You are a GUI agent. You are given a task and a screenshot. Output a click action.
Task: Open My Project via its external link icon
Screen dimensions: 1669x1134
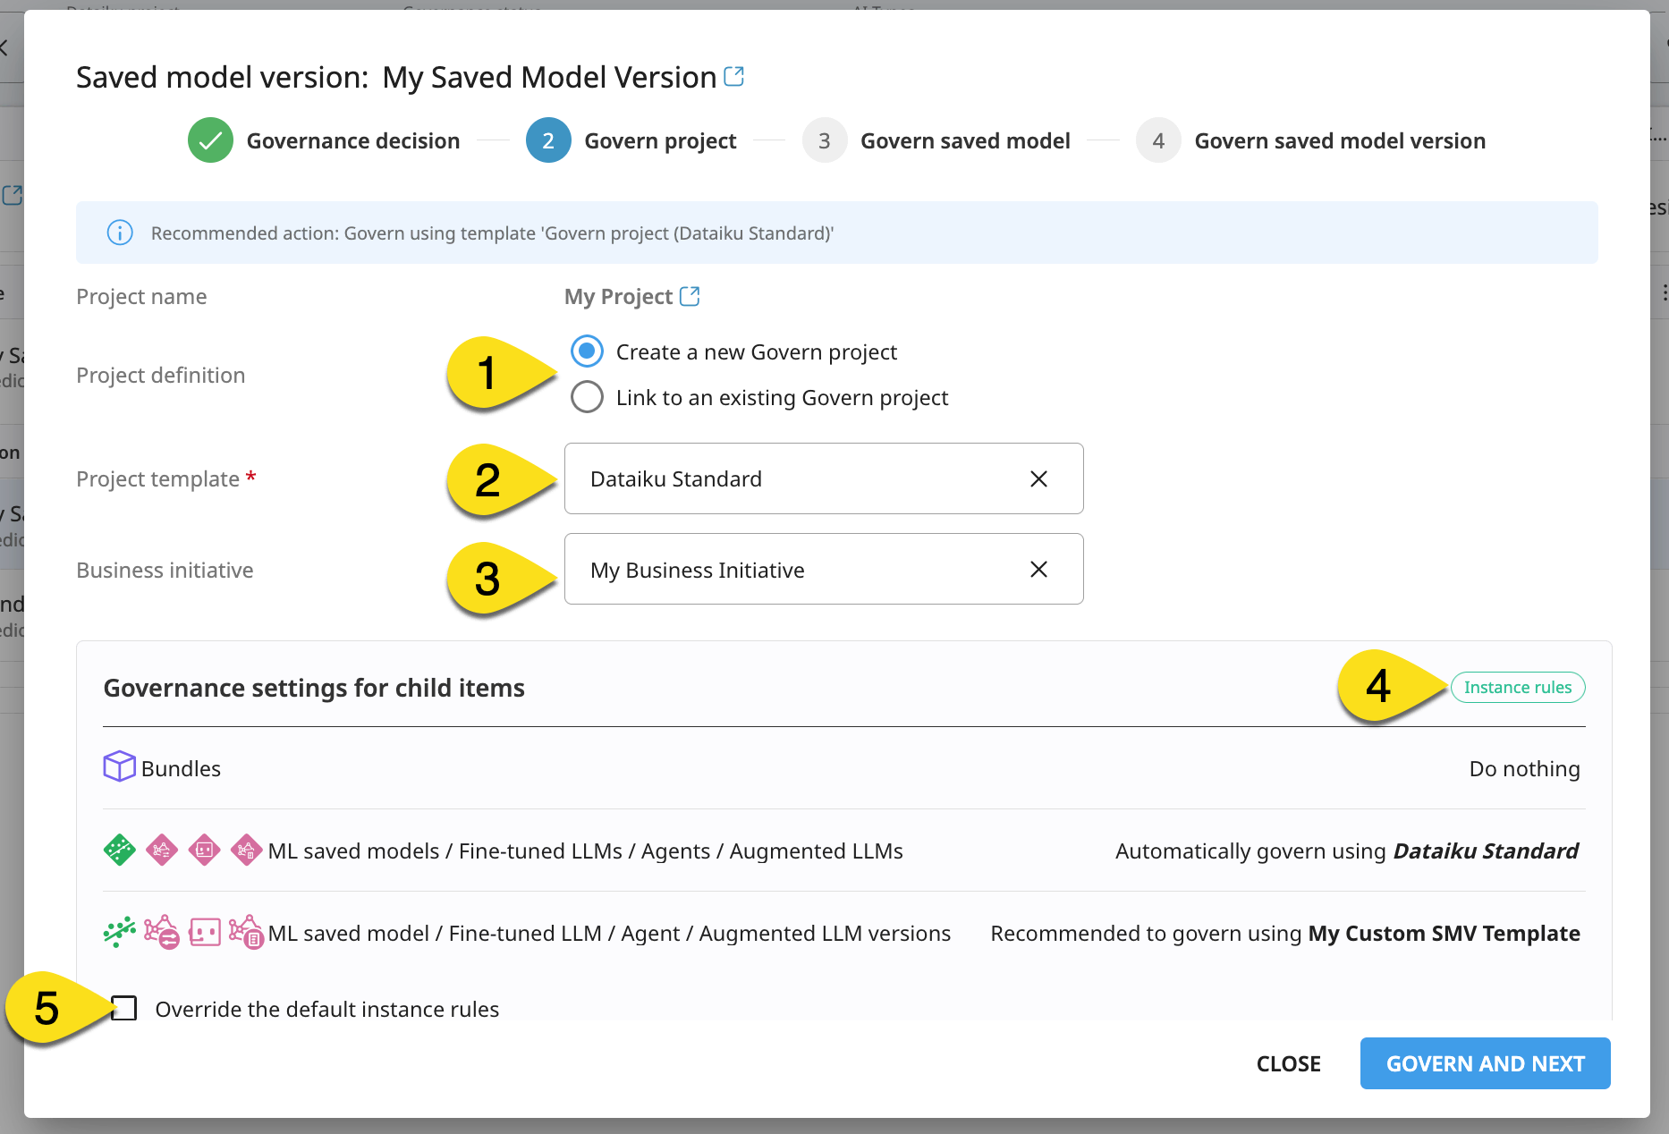pos(689,295)
